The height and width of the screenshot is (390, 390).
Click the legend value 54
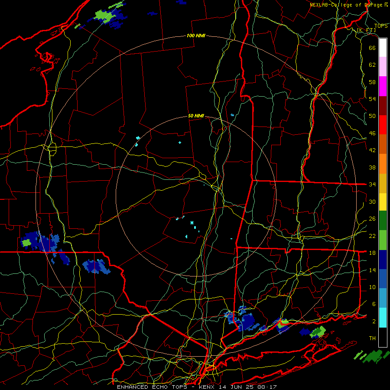click(x=372, y=99)
